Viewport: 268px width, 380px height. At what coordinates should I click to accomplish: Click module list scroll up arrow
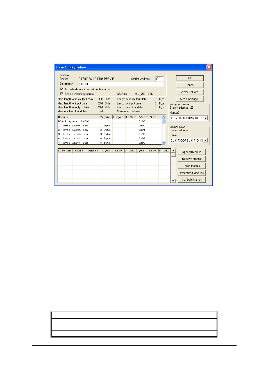coord(163,117)
